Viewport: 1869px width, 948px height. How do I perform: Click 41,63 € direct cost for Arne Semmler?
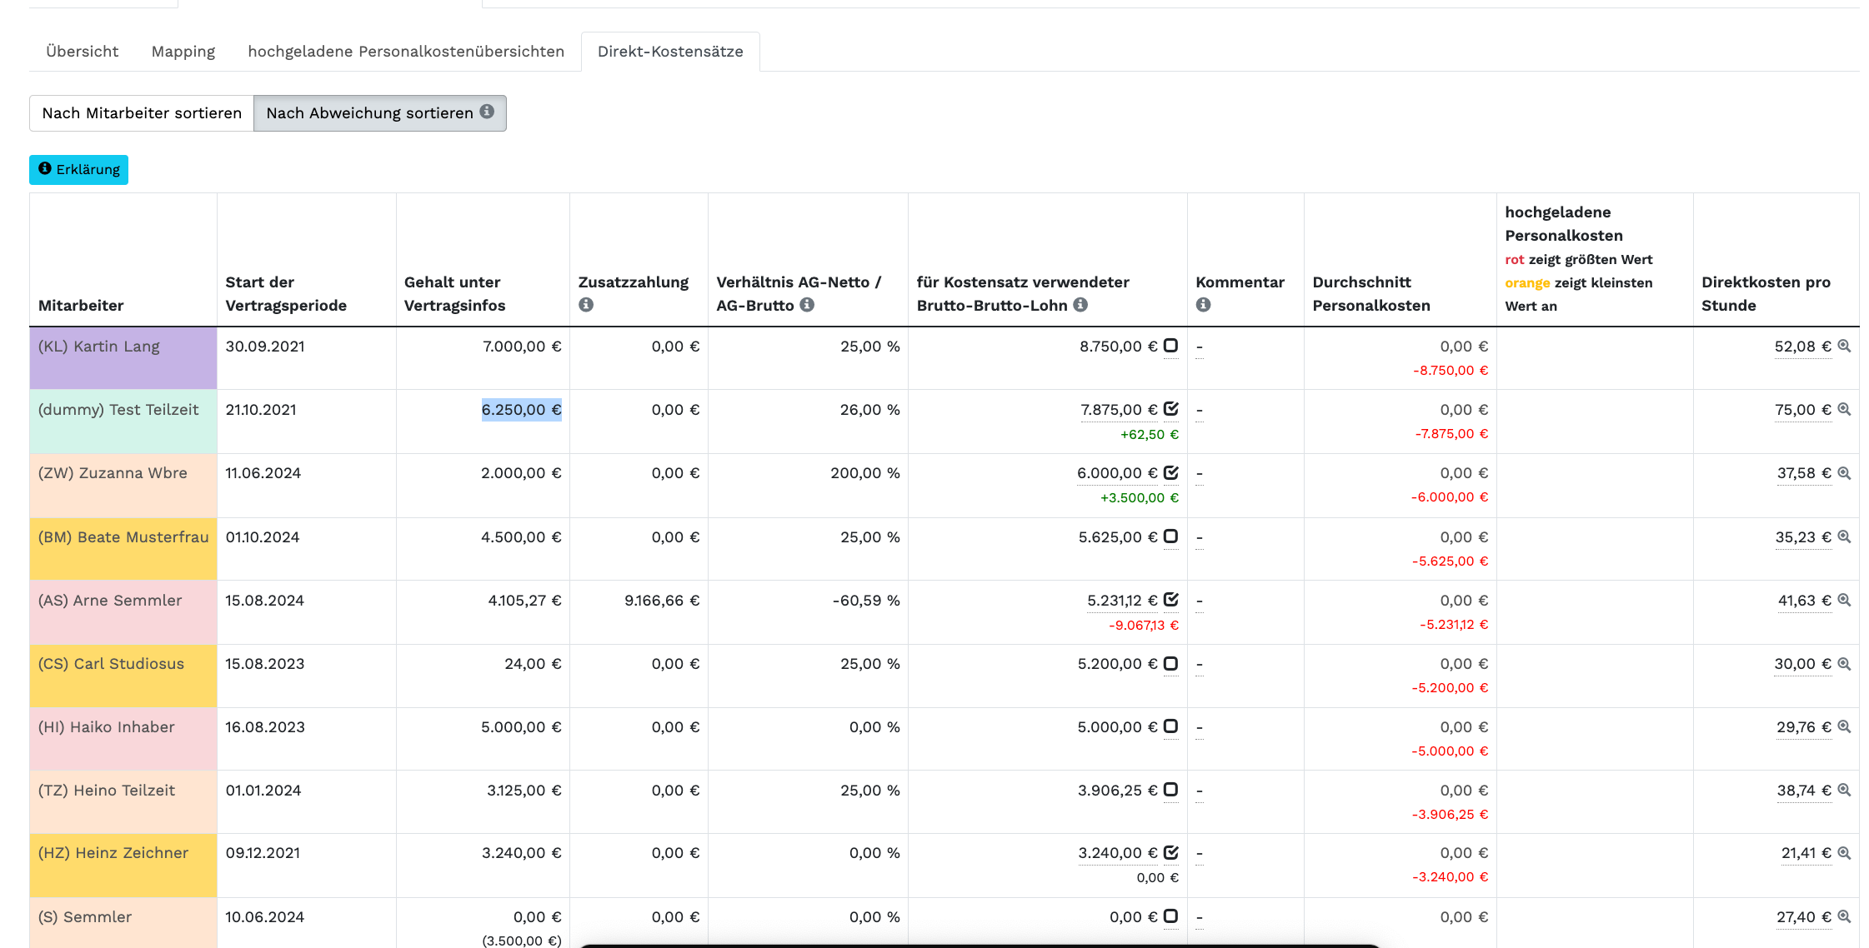[x=1804, y=601]
